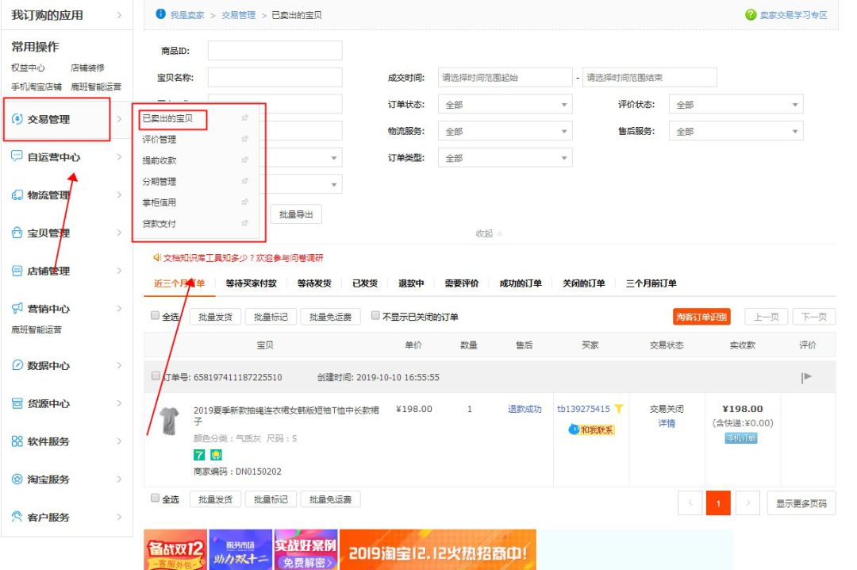Open 卖家交易学习专区 via question mark icon
This screenshot has width=857, height=570.
coord(751,14)
